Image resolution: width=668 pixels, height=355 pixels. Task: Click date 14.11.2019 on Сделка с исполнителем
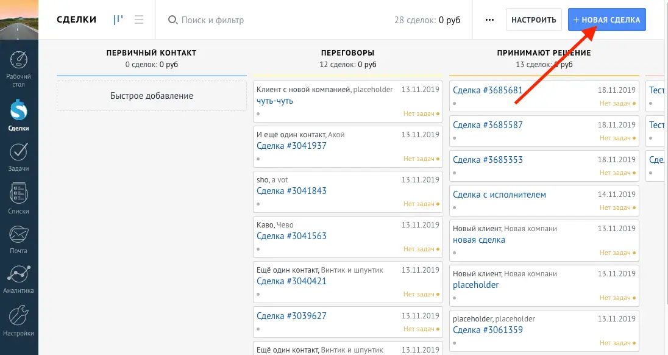[616, 195]
